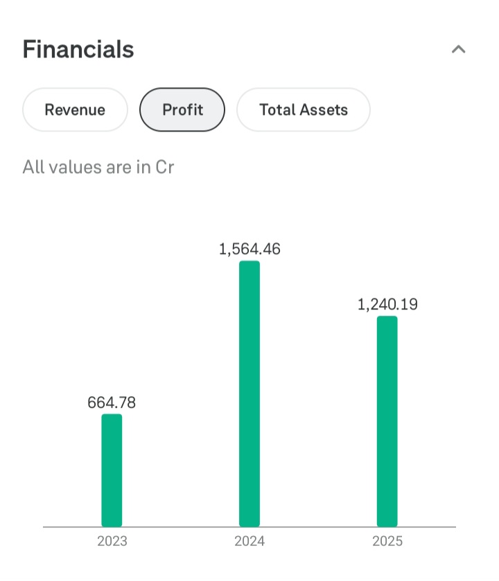The height and width of the screenshot is (581, 499).
Task: Click the 1,564.46 value label
Action: click(249, 249)
